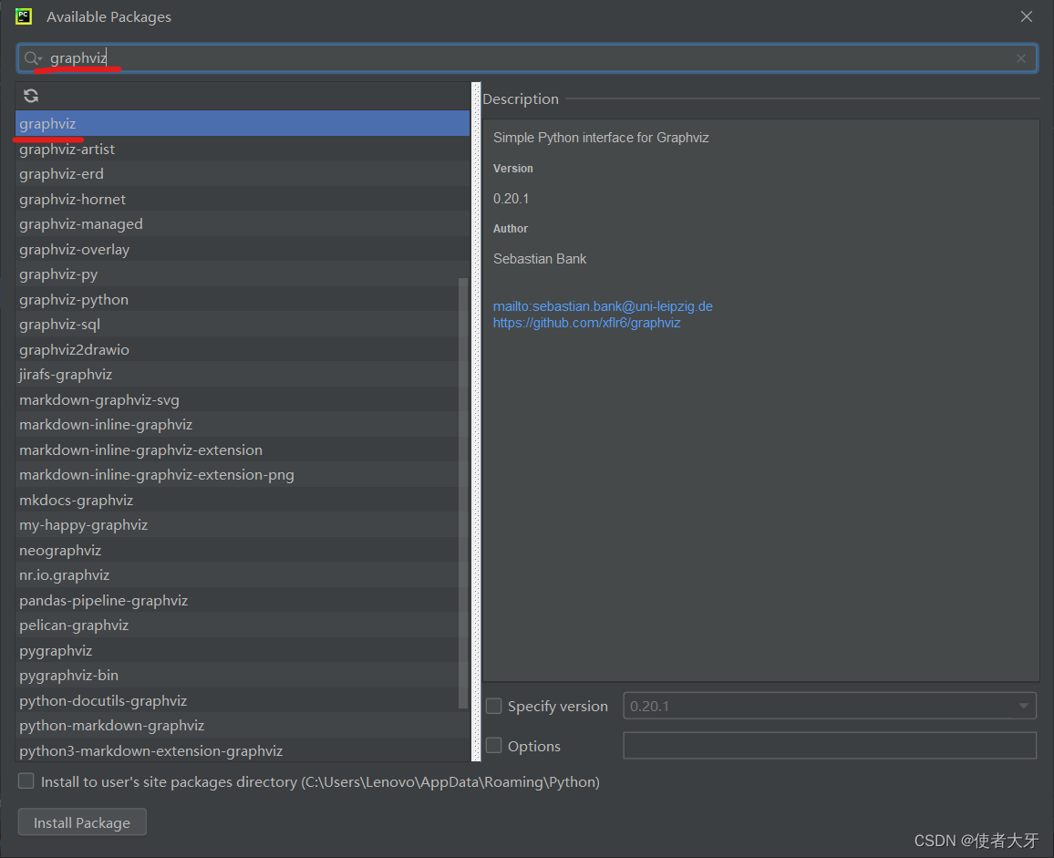Close the Available Packages dialog

pos(1026,16)
